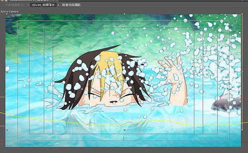Select the top-center layer bounding handle
This screenshot has width=248, height=153.
[124, 14]
